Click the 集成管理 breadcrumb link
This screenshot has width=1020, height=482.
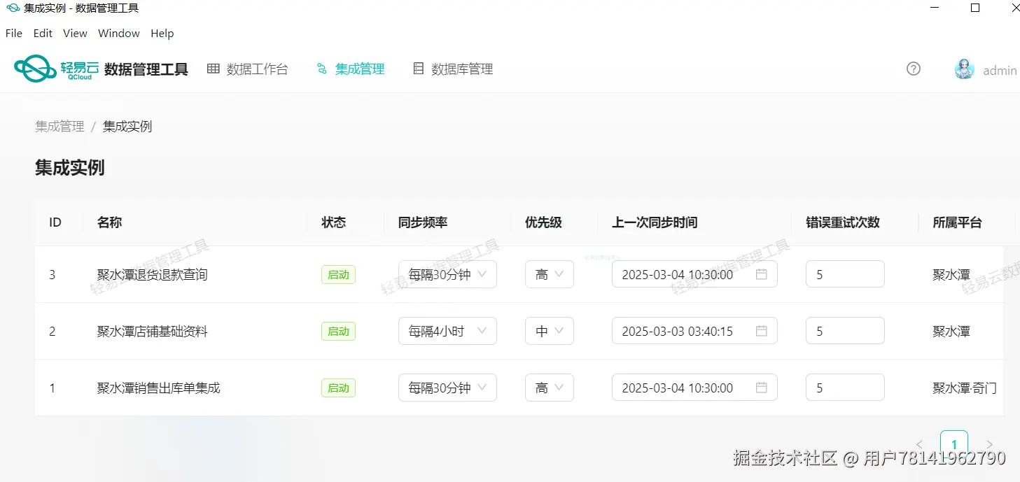59,126
